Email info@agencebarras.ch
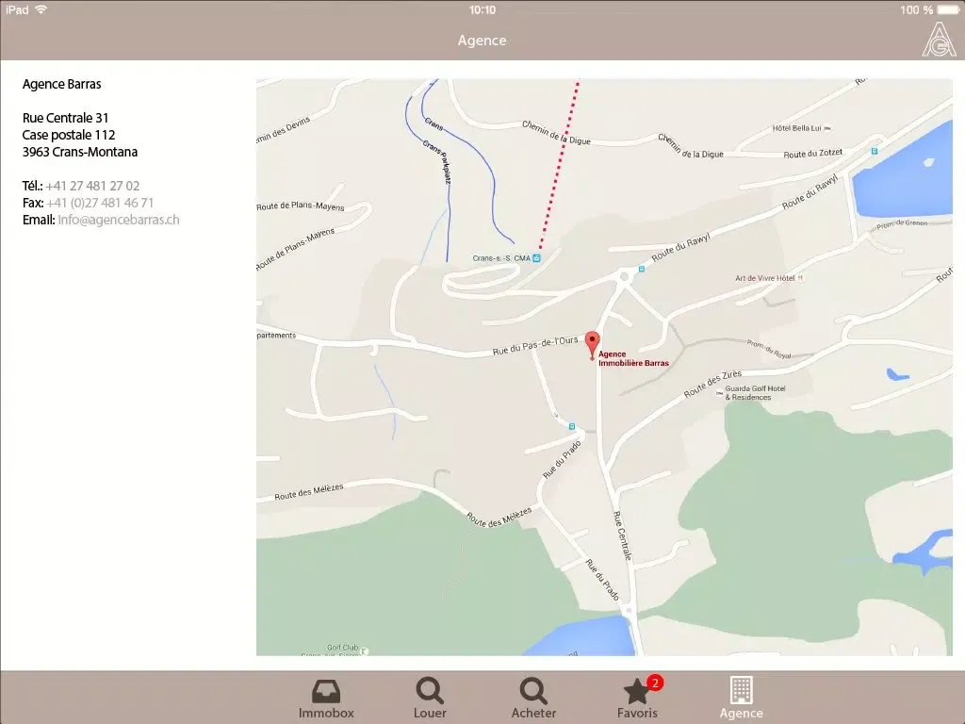This screenshot has width=965, height=724. click(118, 220)
